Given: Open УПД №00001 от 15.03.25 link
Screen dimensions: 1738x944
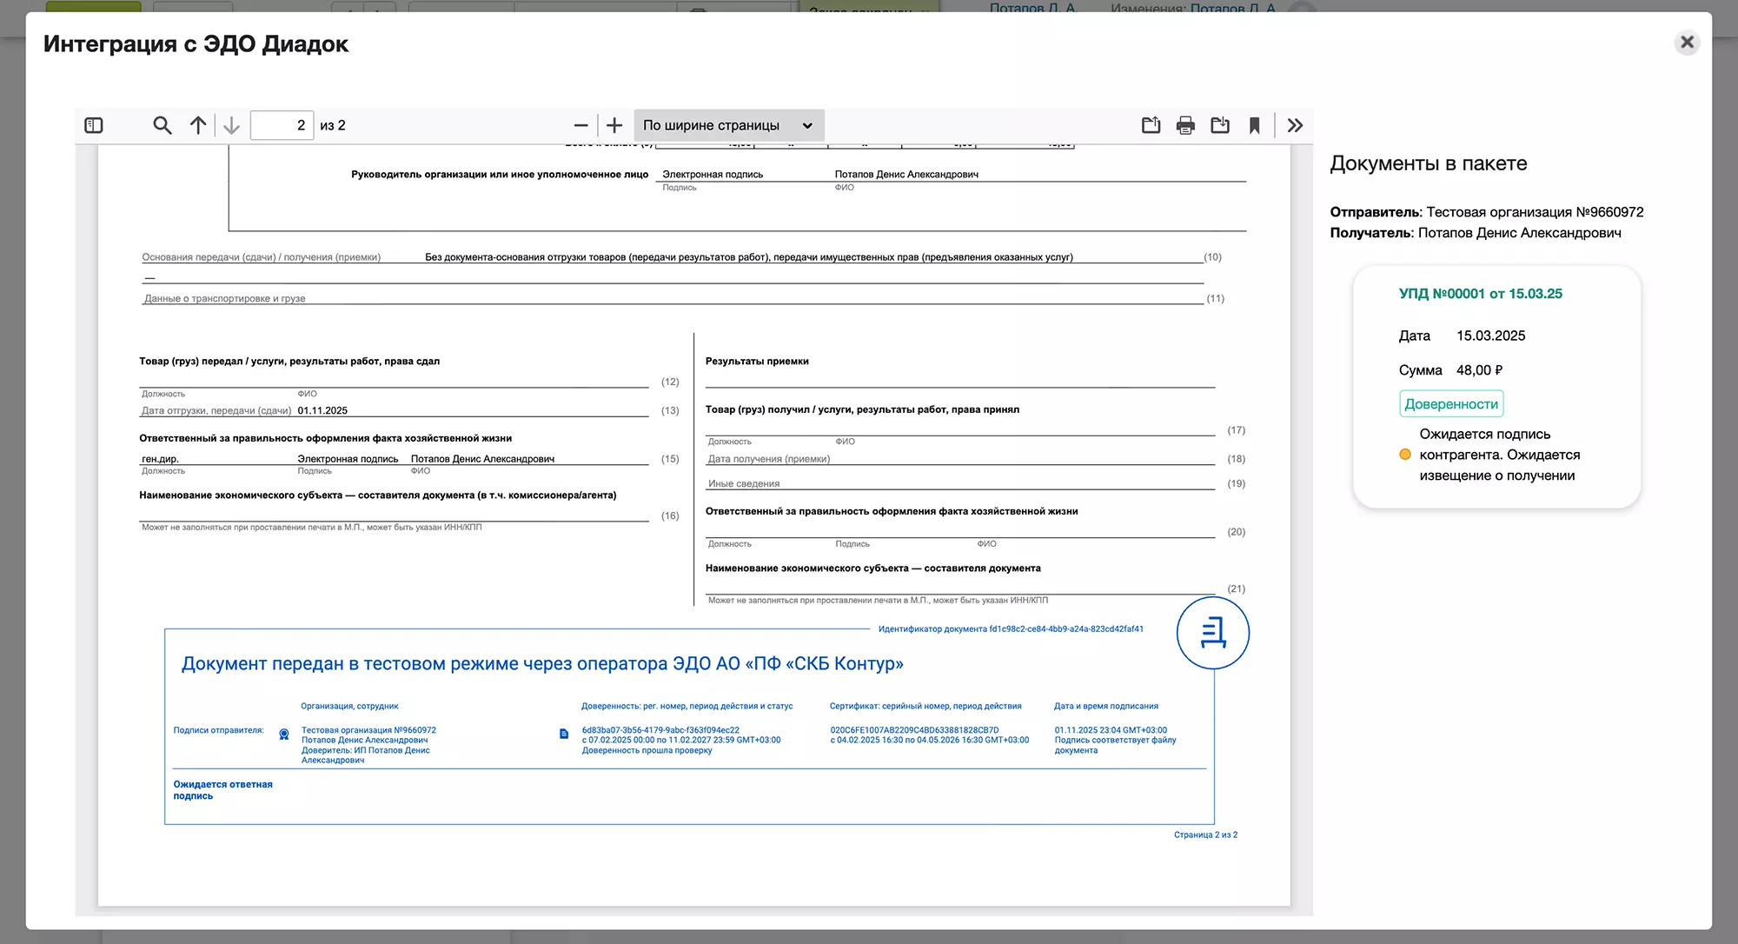Looking at the screenshot, I should pos(1480,294).
